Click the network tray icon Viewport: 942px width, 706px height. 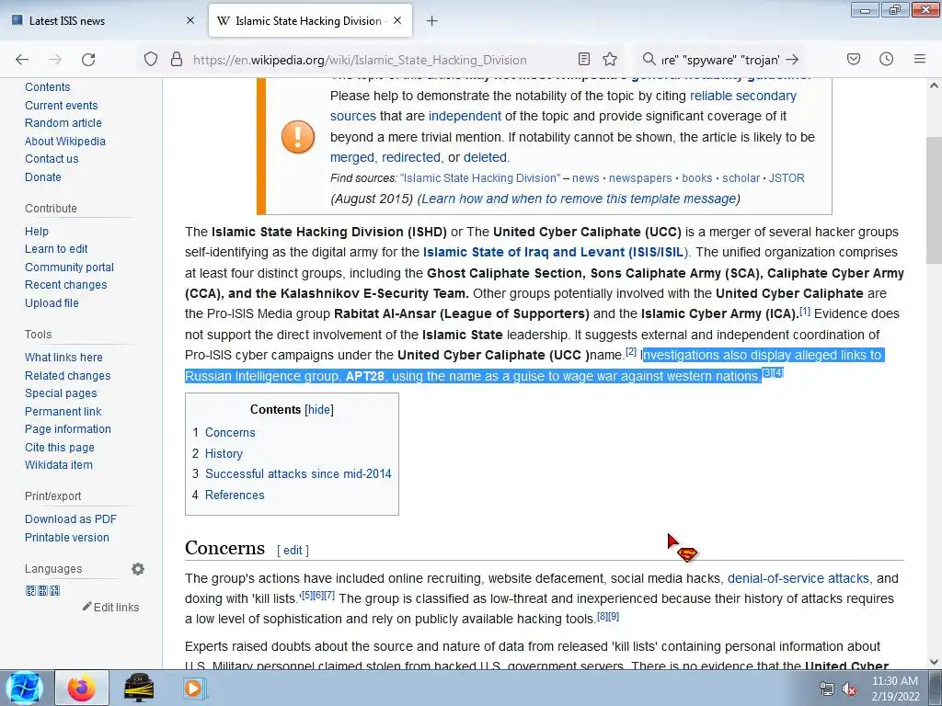pyautogui.click(x=827, y=689)
